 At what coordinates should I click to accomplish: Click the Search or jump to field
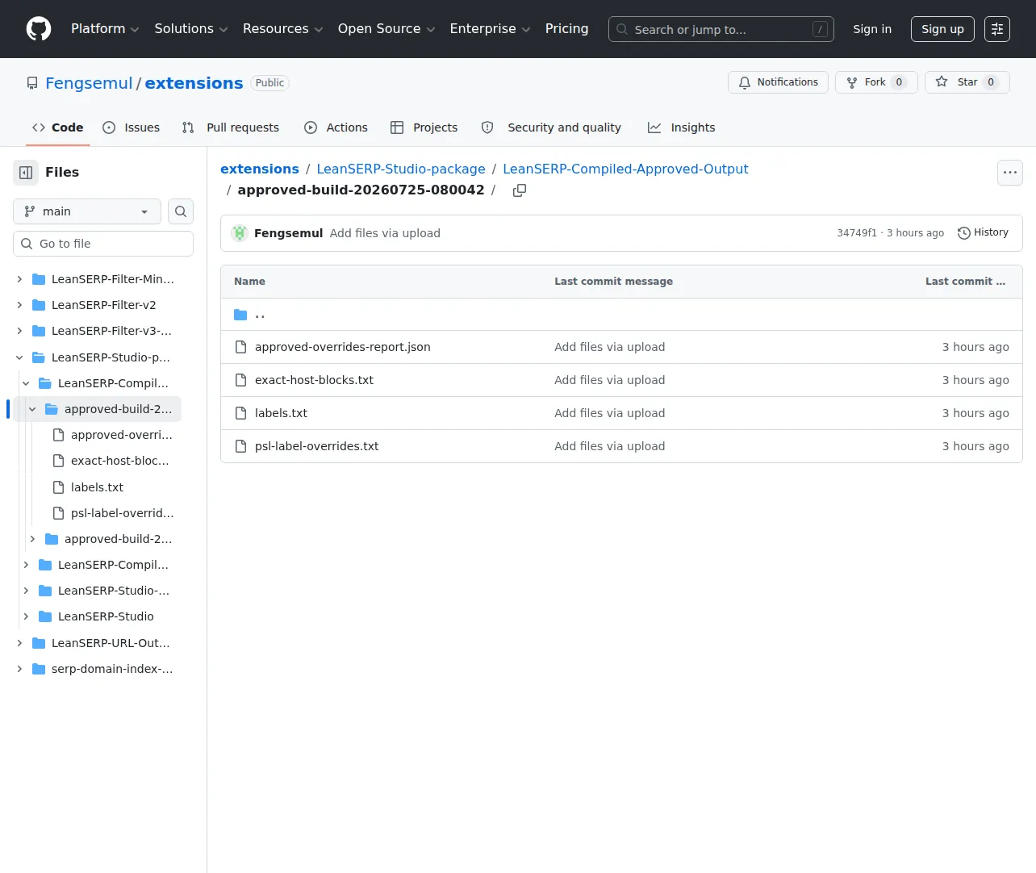click(721, 29)
